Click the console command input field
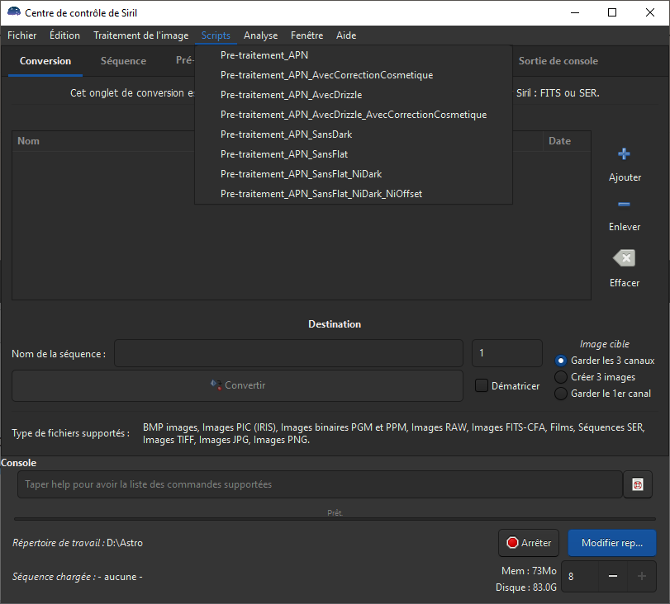The image size is (670, 604). point(320,484)
